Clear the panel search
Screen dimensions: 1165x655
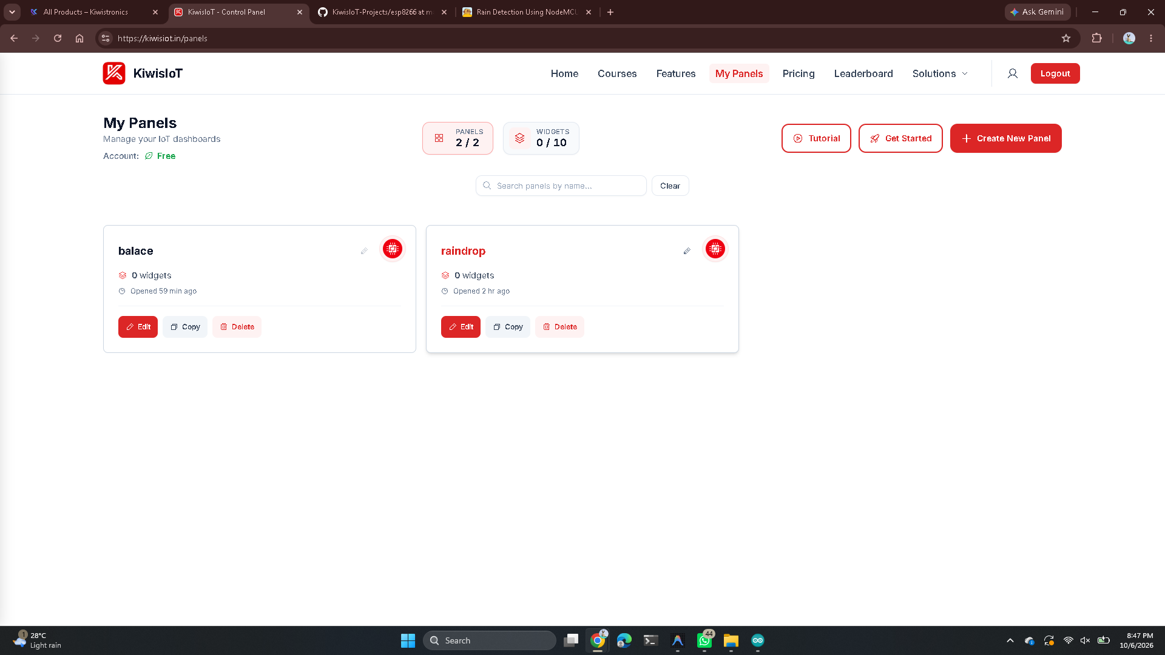point(670,186)
